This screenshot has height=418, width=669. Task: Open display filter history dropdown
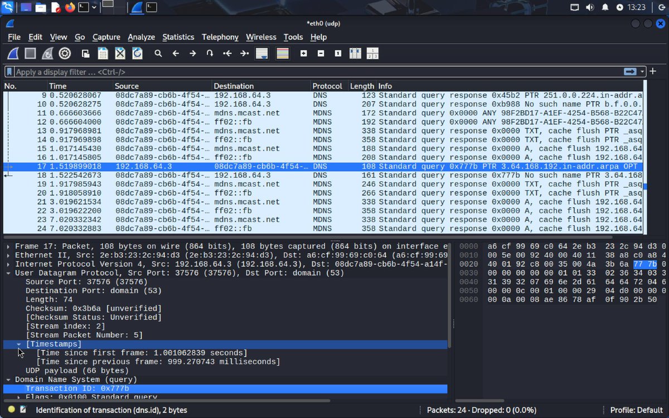tap(643, 72)
